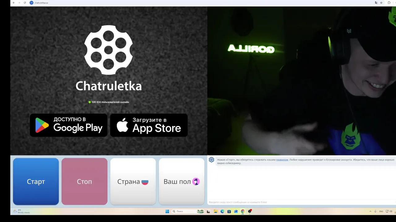Click the Chatruletka title text
Viewport: 396px width, 222px height.
coord(109,86)
